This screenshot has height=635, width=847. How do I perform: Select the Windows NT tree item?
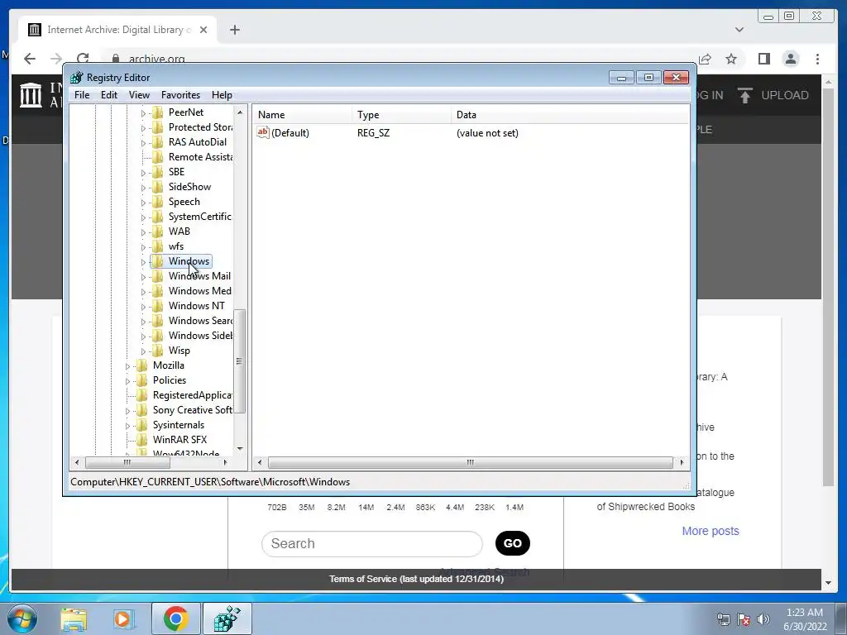[196, 306]
